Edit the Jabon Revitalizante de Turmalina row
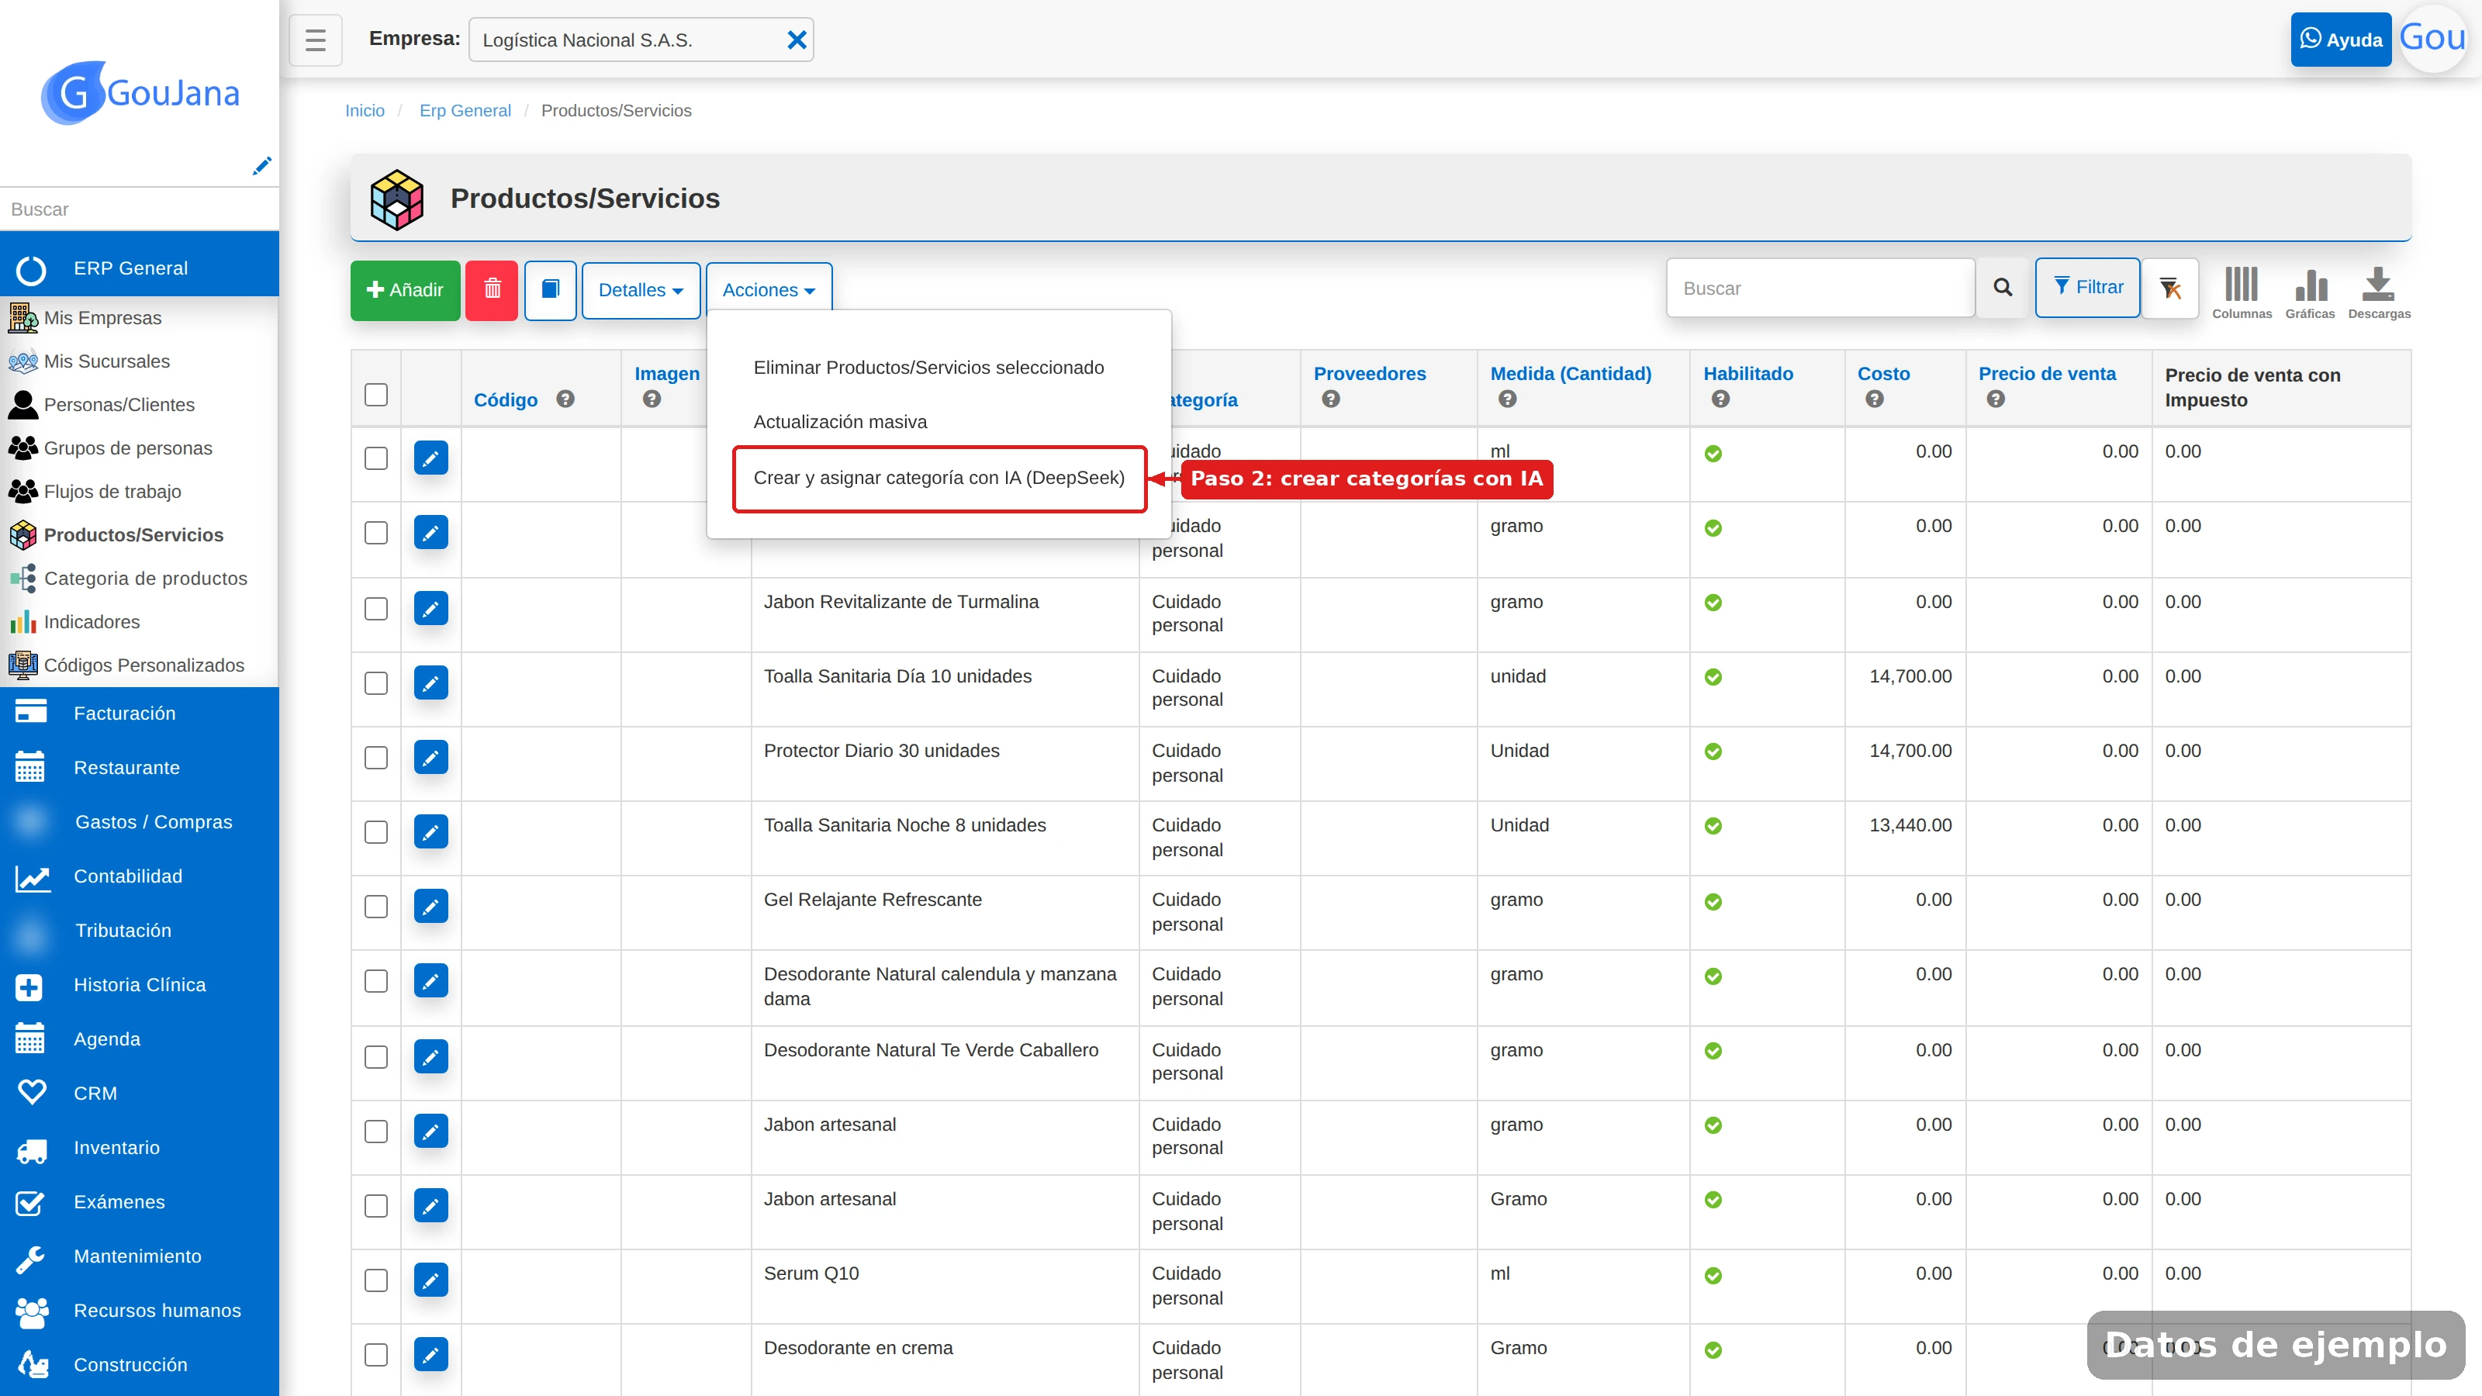The image size is (2482, 1396). click(430, 608)
